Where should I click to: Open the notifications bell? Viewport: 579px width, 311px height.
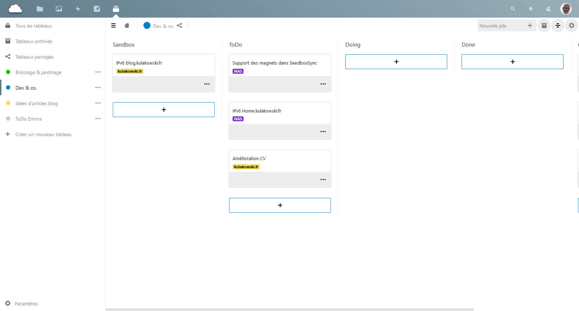coord(531,9)
